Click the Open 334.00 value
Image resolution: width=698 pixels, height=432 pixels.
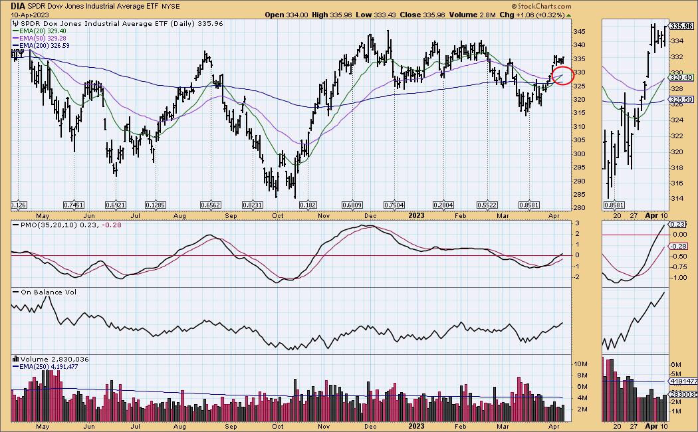pyautogui.click(x=287, y=15)
